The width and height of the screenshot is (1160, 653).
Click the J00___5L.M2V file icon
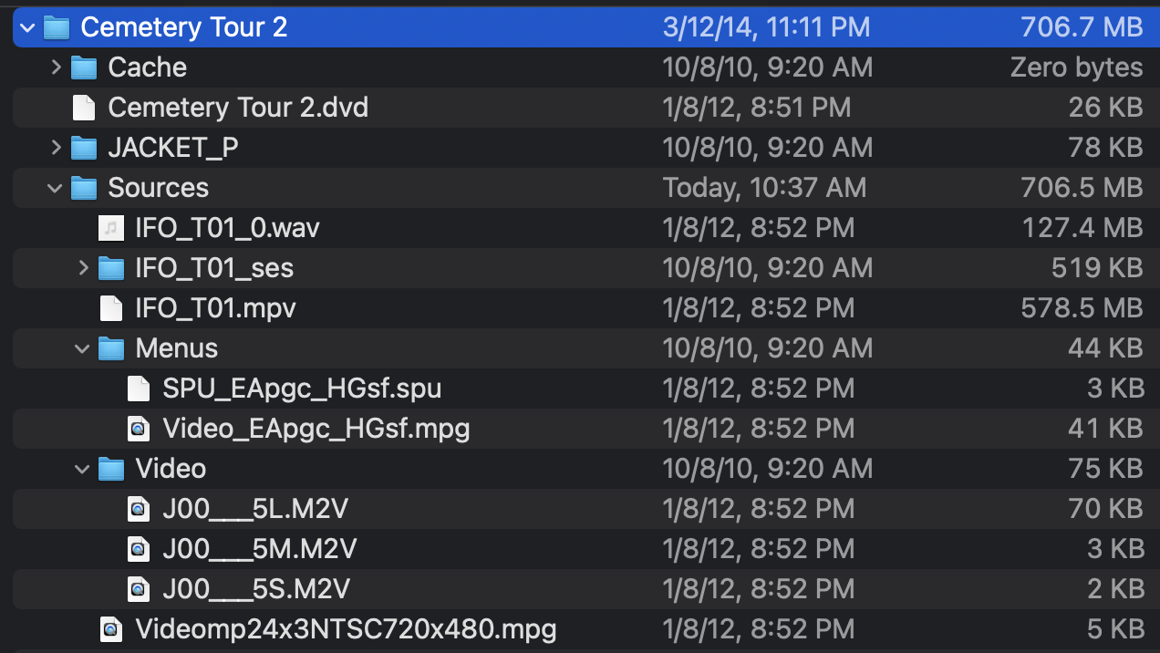click(x=139, y=509)
